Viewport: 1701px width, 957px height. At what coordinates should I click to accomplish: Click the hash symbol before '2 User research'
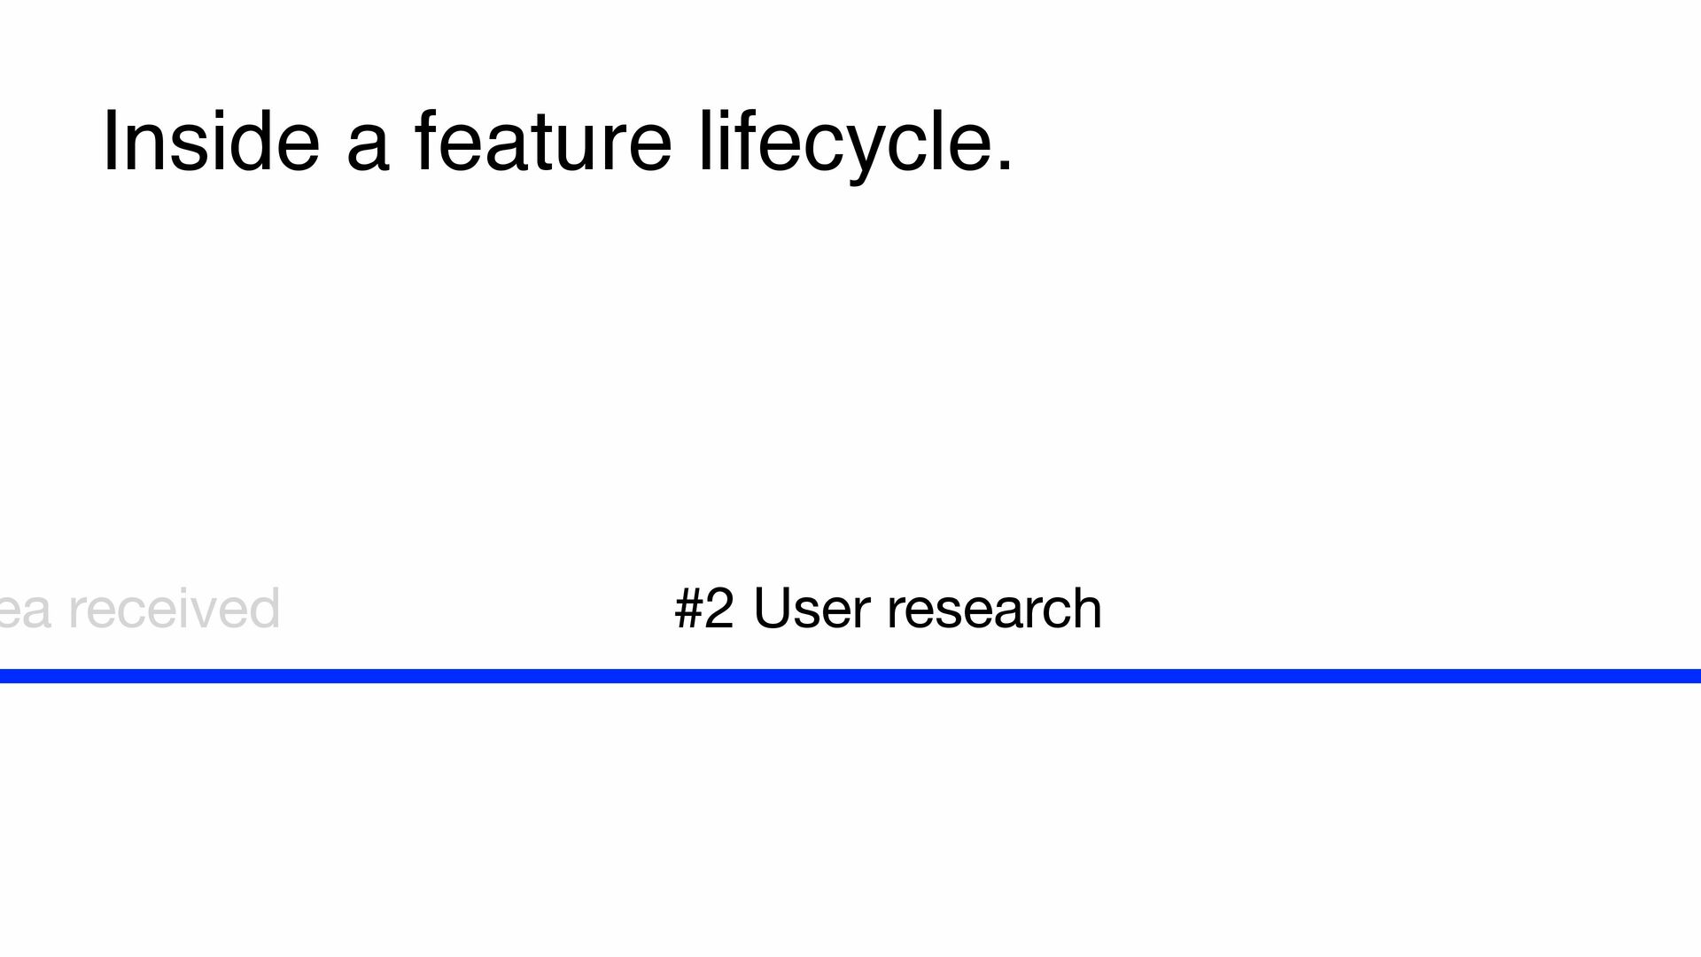tap(687, 609)
